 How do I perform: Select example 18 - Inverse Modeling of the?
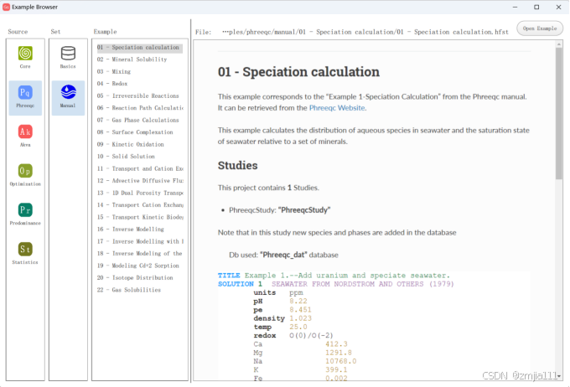(140, 253)
